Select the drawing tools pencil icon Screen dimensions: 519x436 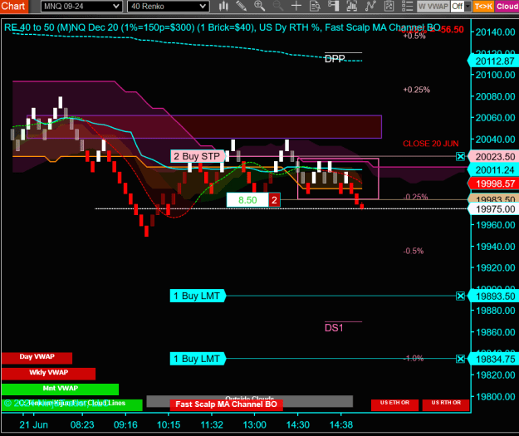(242, 6)
